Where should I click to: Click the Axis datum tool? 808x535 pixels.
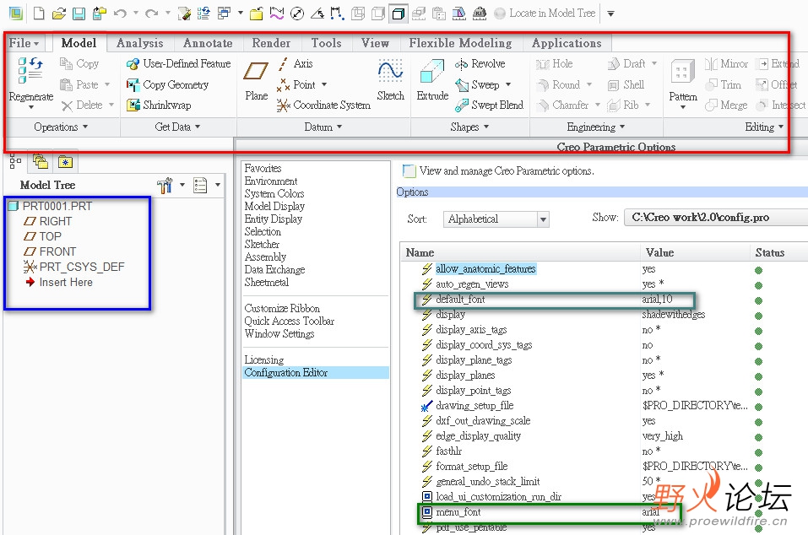pyautogui.click(x=295, y=64)
